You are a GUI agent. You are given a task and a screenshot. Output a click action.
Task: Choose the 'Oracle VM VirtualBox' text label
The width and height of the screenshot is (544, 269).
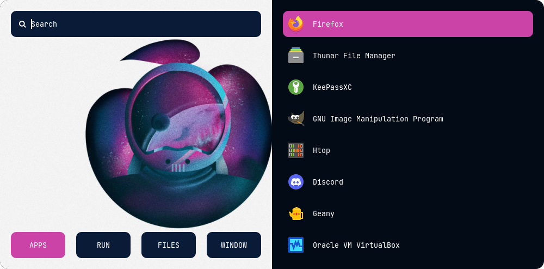(356, 245)
